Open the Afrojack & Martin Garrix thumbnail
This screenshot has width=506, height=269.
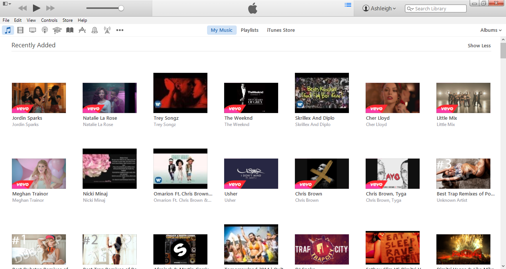click(180, 249)
